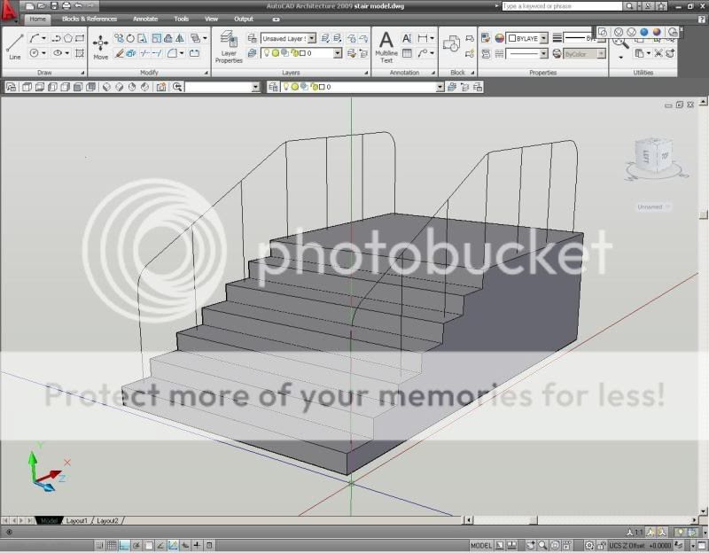Click the Insert Block icon

point(451,44)
